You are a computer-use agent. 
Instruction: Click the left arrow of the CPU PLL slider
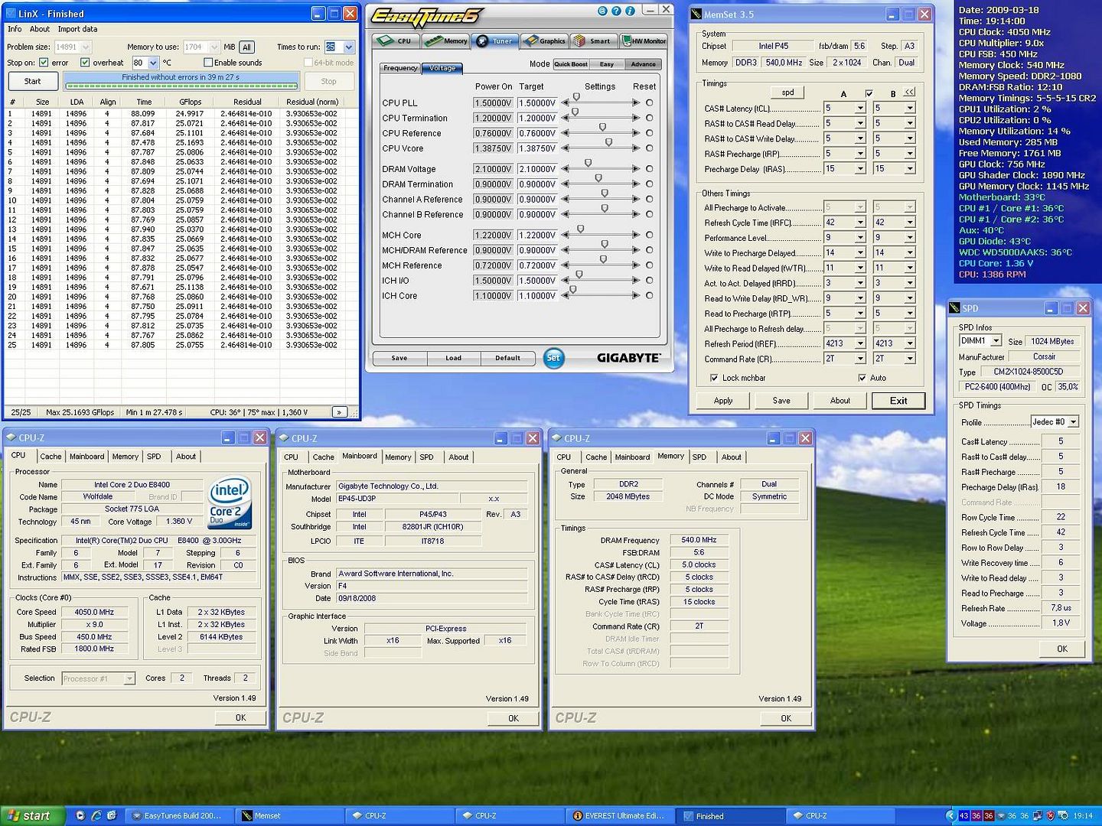point(566,102)
